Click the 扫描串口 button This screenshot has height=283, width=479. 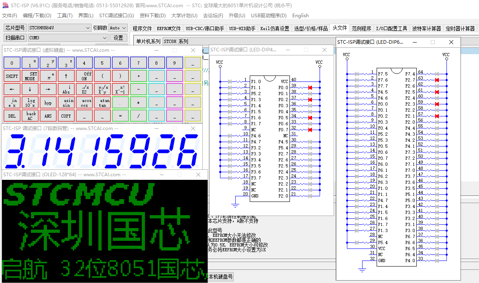(x=15, y=38)
